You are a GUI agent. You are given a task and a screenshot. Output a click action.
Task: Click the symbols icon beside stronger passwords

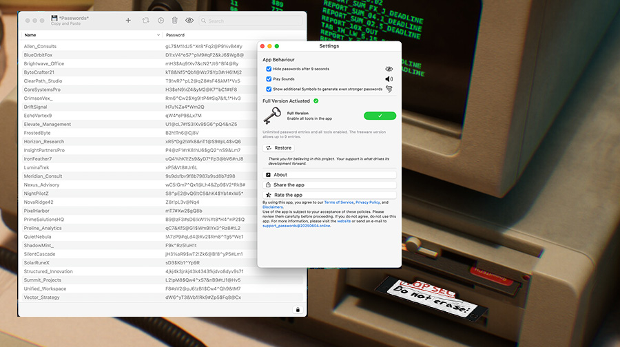point(389,89)
